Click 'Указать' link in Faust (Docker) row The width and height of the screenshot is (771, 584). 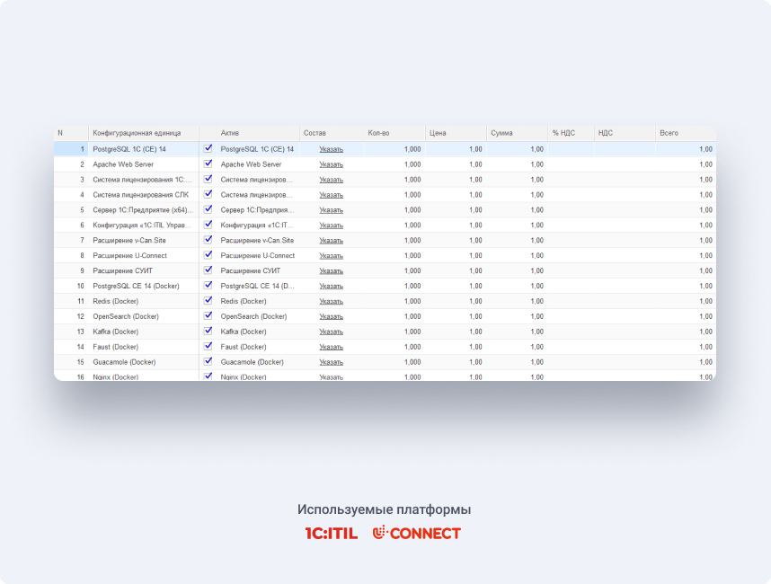[x=331, y=347]
